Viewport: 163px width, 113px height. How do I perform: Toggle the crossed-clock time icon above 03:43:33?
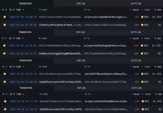[x=10, y=67]
